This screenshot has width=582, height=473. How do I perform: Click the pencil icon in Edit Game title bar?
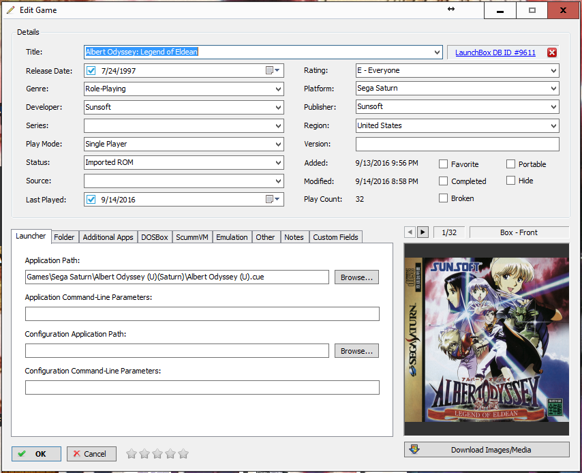pyautogui.click(x=11, y=10)
